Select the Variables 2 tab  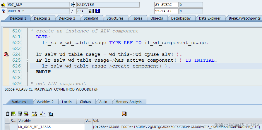(45, 102)
